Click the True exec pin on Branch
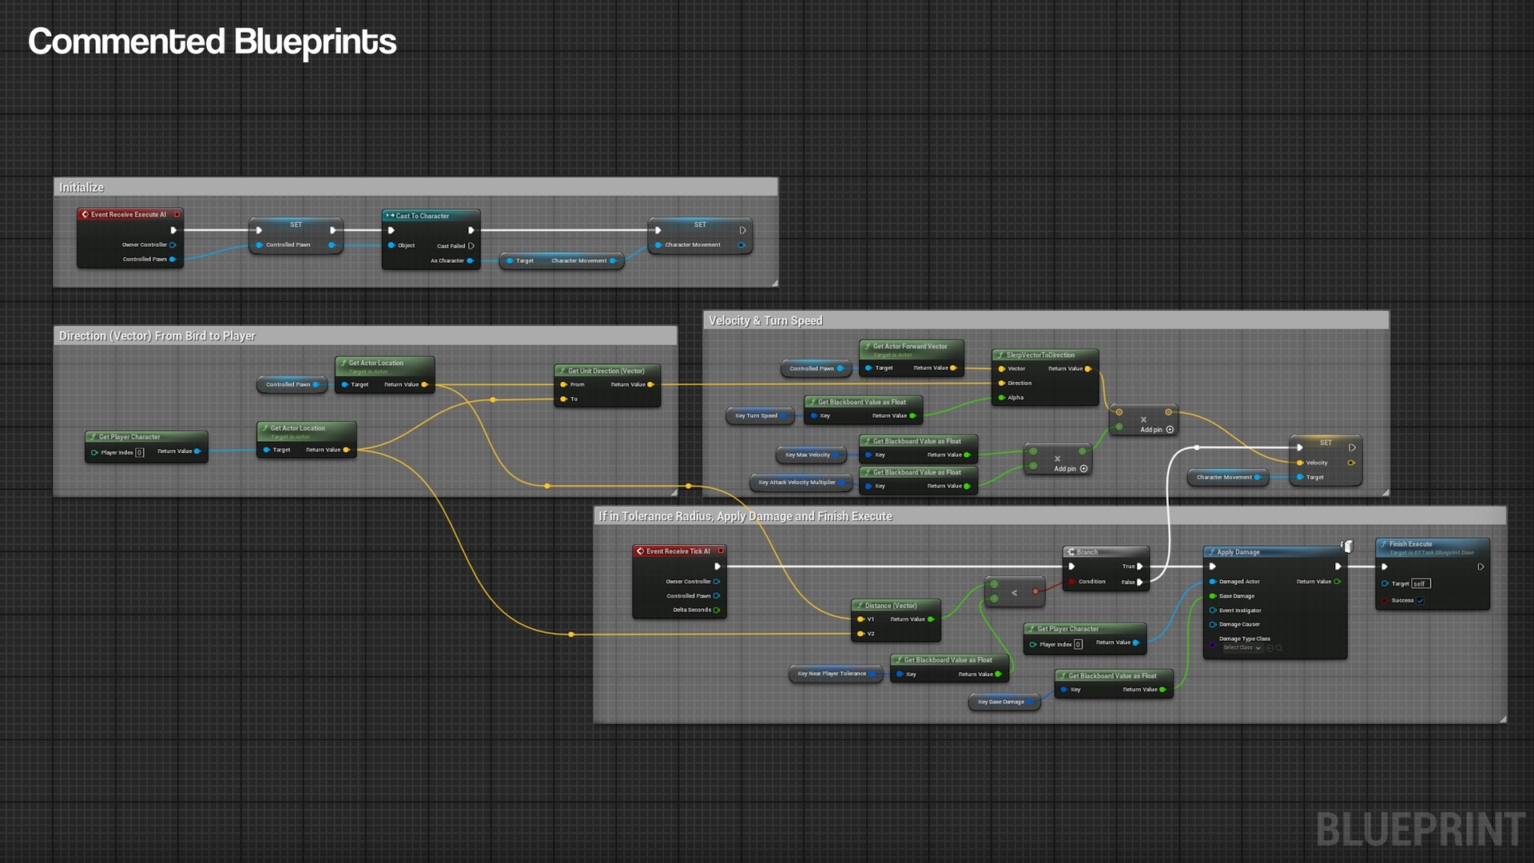Viewport: 1534px width, 863px height. 1140,567
